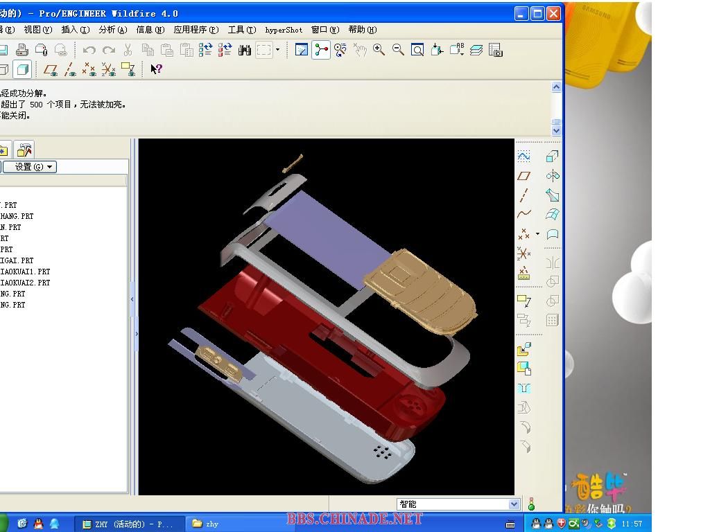
Task: Click the Refit zoom-to-fit icon
Action: [x=417, y=50]
